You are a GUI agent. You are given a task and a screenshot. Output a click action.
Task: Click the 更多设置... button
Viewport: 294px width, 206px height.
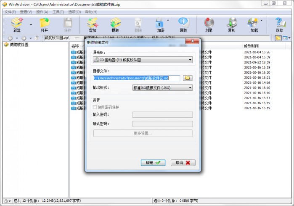(x=143, y=133)
